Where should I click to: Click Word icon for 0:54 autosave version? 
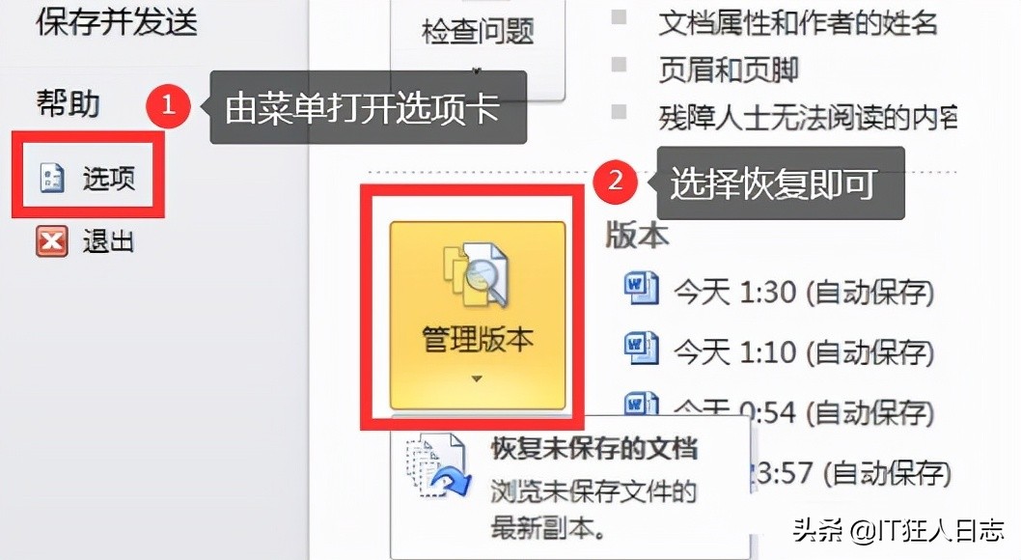(x=641, y=404)
